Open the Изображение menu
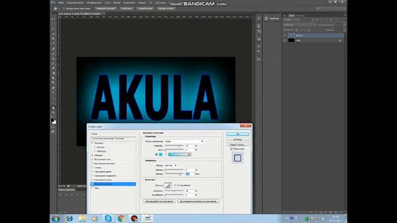This screenshot has height=223, width=397. (94, 2)
